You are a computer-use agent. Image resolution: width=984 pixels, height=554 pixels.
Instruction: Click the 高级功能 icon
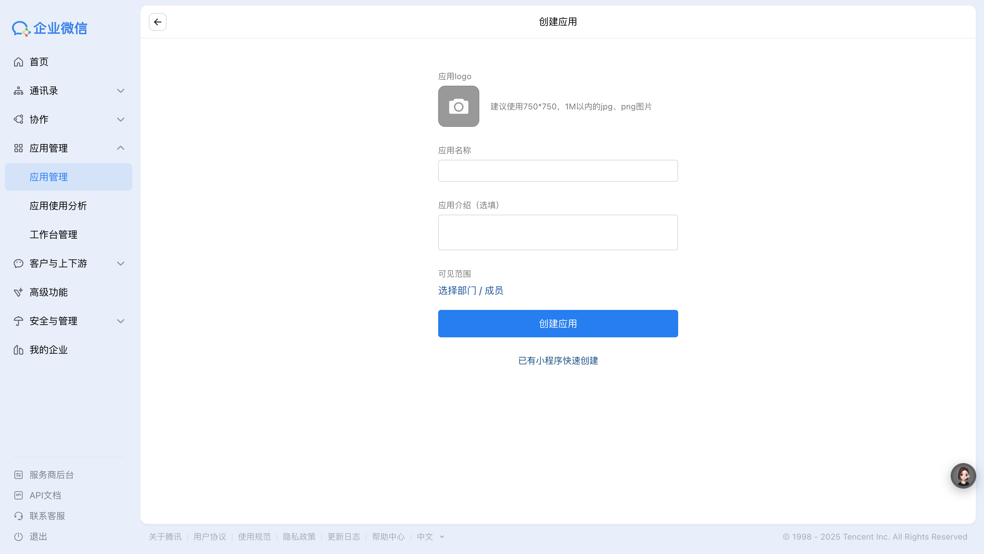point(18,292)
